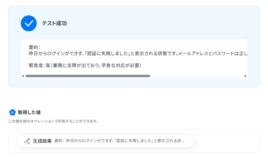Click the 昨日からログインができず summary line
Screen dimensions: 268x157
[x=138, y=54]
